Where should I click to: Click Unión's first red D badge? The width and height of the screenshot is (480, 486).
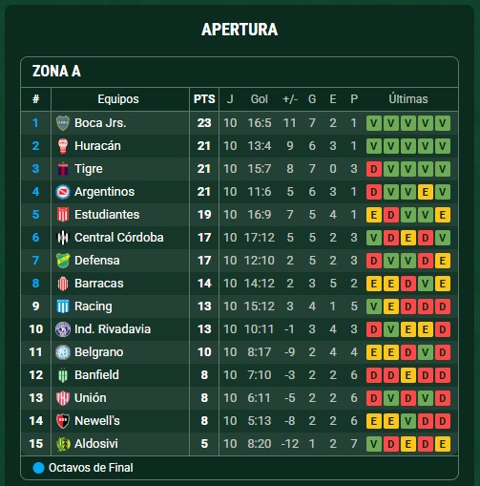point(374,398)
